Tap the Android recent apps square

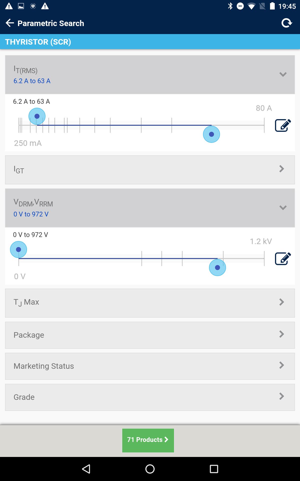point(214,469)
